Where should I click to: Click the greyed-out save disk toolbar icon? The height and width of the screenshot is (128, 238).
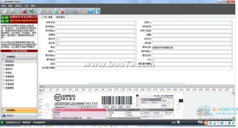(47, 11)
